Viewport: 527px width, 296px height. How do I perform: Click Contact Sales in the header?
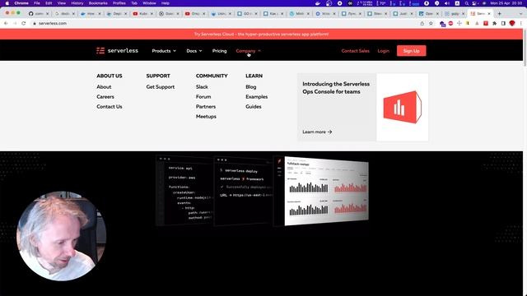coord(355,51)
